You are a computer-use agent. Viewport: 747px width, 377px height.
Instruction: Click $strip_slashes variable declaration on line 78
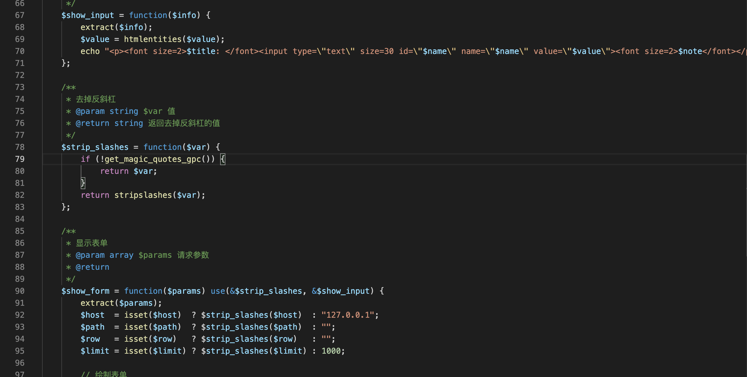pyautogui.click(x=95, y=147)
